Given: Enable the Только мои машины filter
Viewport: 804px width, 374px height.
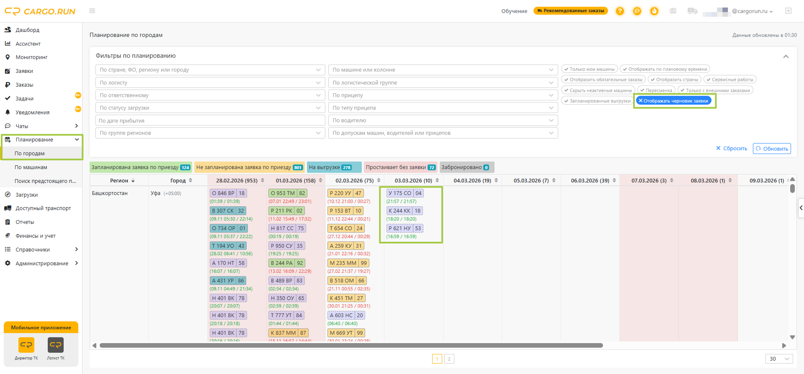Looking at the screenshot, I should coord(590,69).
